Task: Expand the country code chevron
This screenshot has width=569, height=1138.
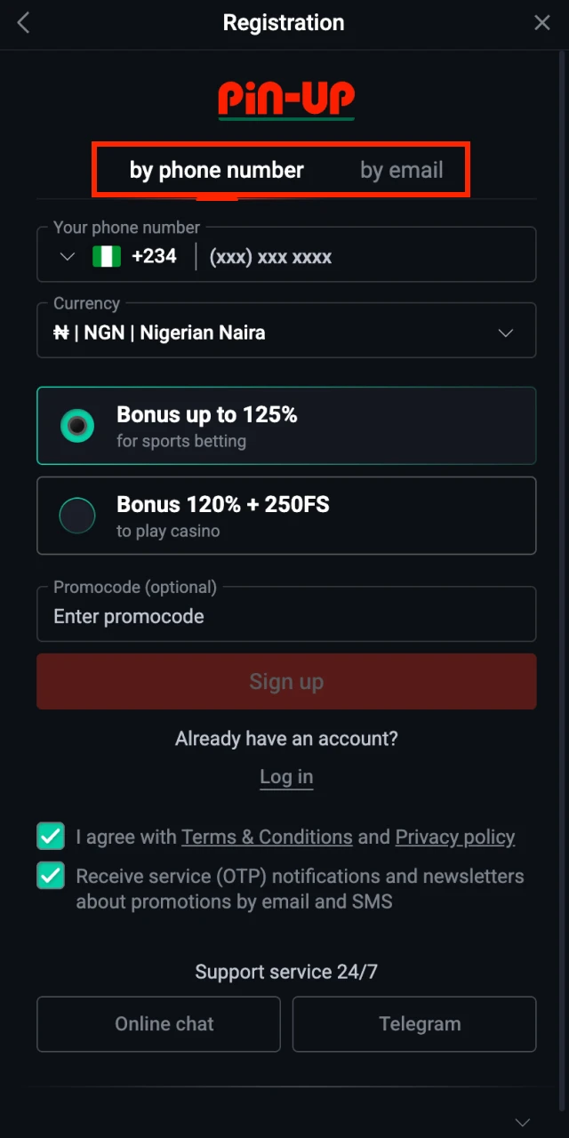Action: (67, 257)
